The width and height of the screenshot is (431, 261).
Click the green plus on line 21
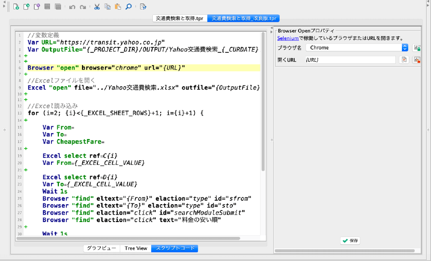tap(26, 170)
